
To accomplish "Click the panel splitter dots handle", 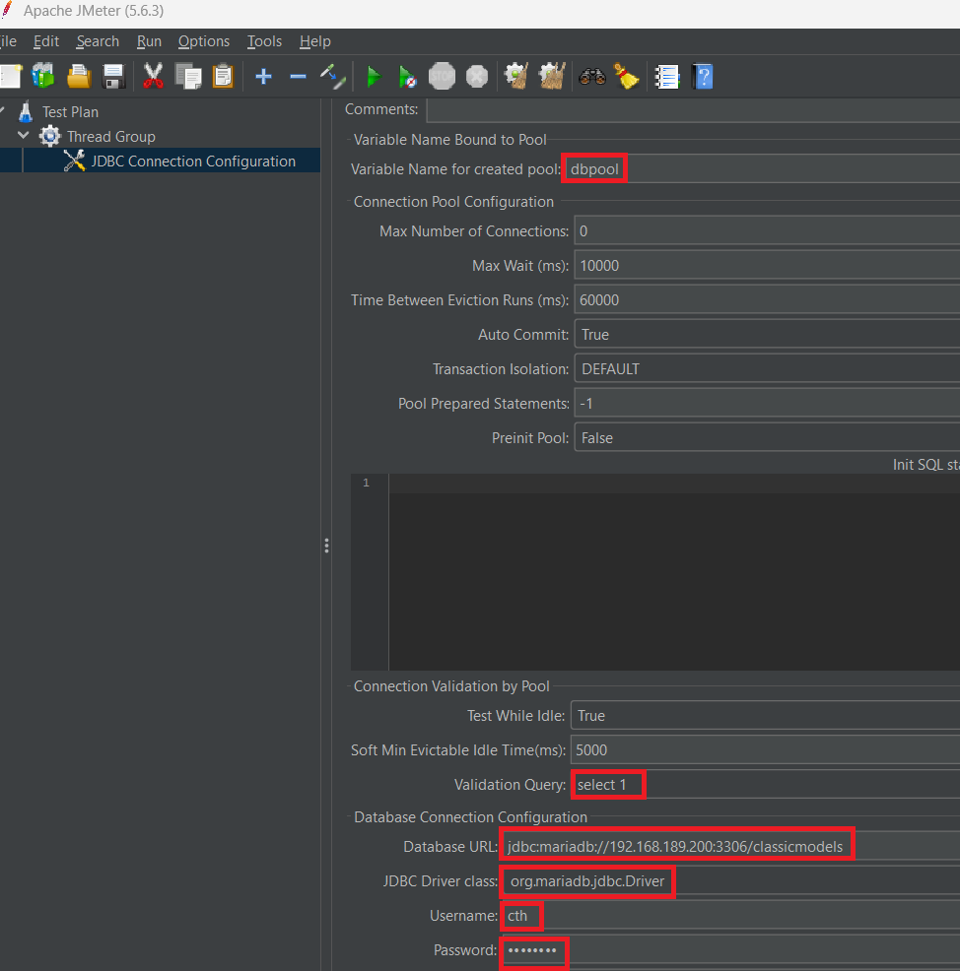I will (326, 546).
